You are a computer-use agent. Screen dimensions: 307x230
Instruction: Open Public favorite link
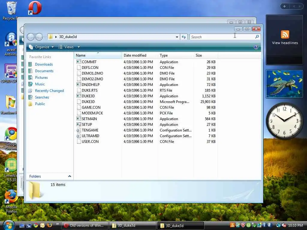pyautogui.click(x=40, y=104)
